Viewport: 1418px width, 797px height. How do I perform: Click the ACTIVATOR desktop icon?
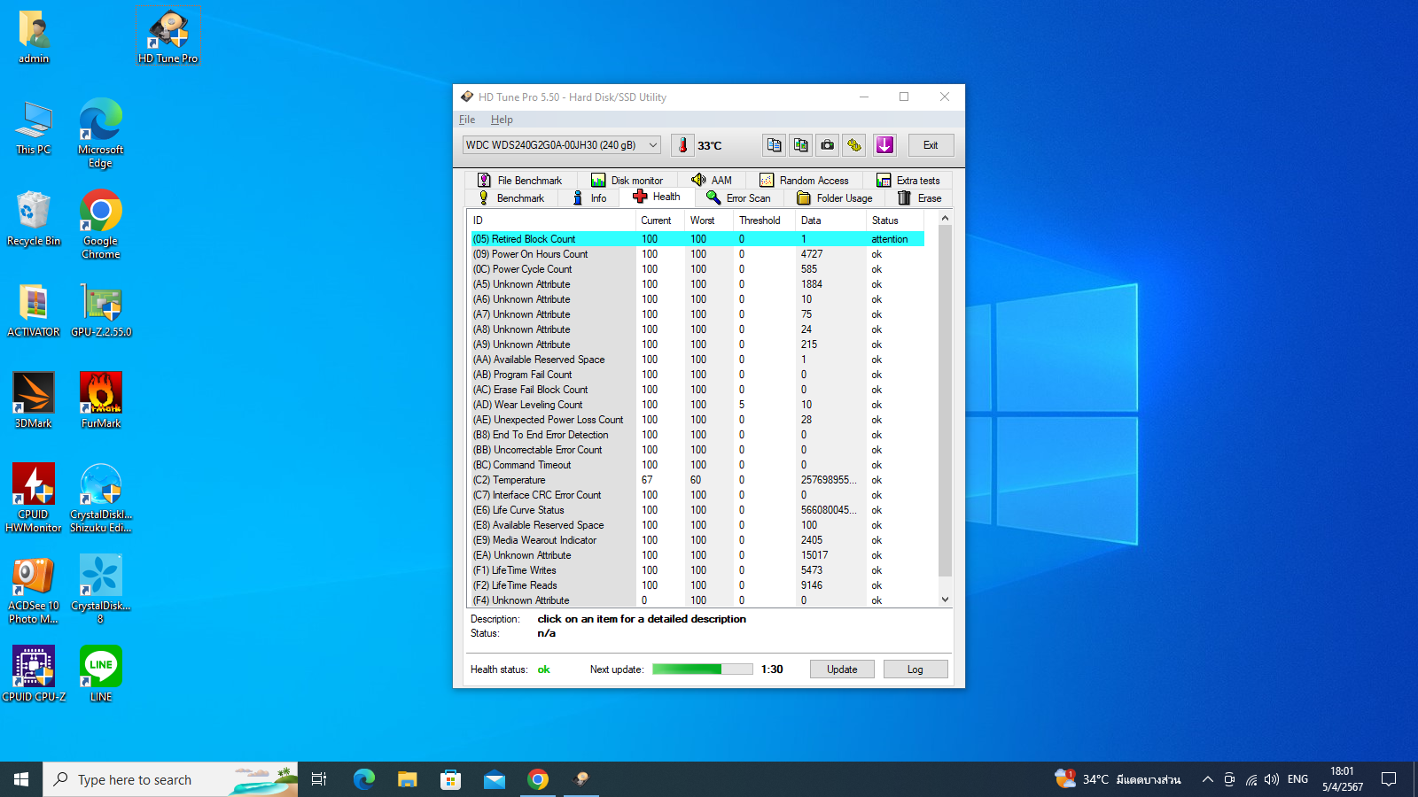[34, 311]
